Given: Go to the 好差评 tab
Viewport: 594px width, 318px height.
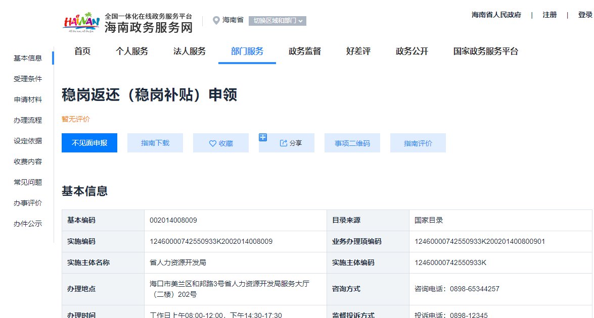Looking at the screenshot, I should pyautogui.click(x=358, y=51).
